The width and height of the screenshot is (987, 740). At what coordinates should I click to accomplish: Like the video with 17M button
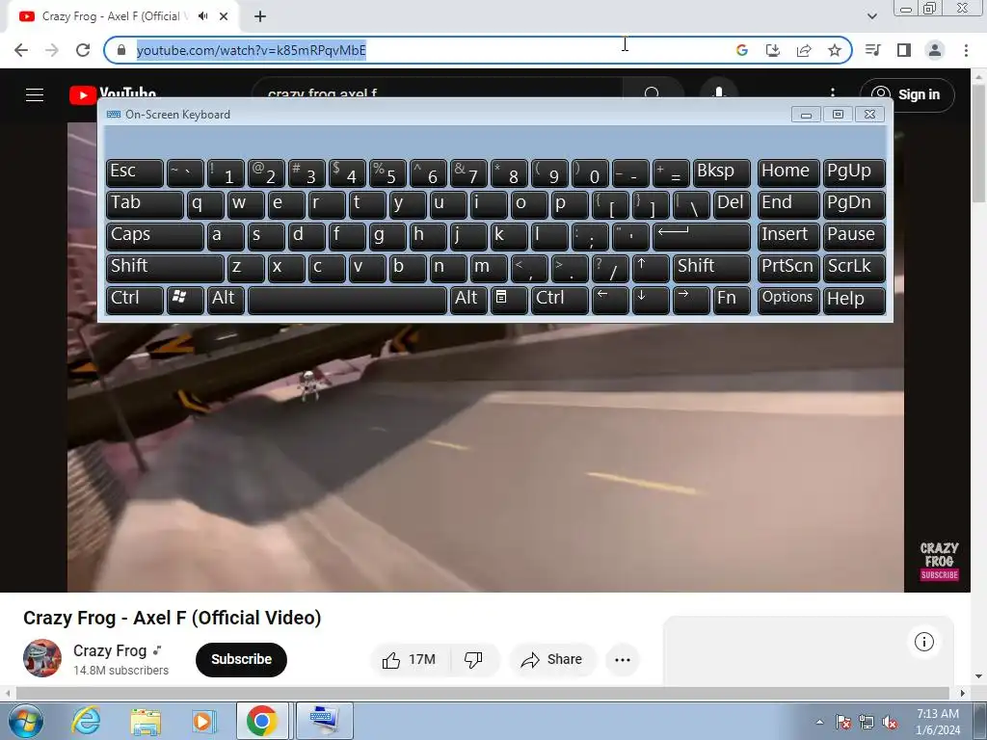(x=409, y=659)
